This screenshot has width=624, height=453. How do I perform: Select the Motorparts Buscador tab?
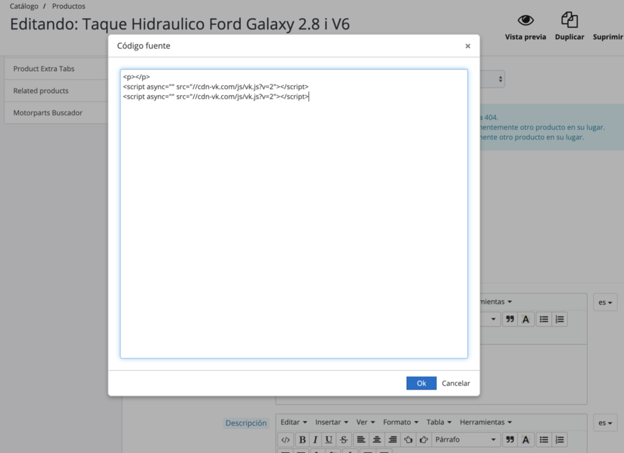[48, 113]
